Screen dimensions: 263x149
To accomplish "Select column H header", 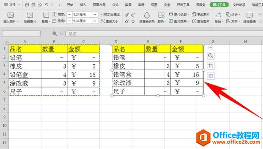I will 245,41.
